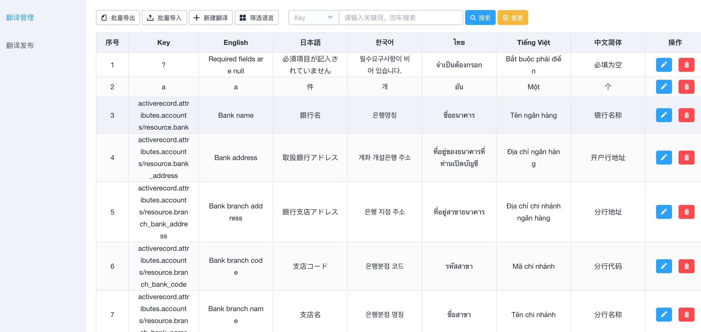Screen dimensions: 701x332
Task: Select the 'Tên ngân hàng' cell
Action: 534,115
